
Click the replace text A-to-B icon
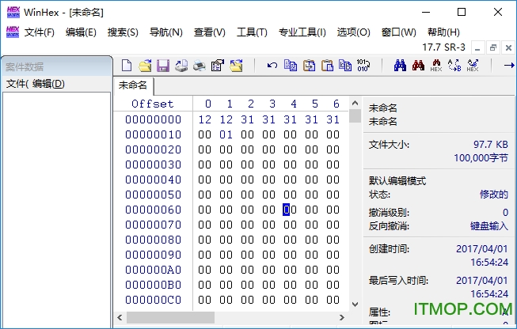454,66
